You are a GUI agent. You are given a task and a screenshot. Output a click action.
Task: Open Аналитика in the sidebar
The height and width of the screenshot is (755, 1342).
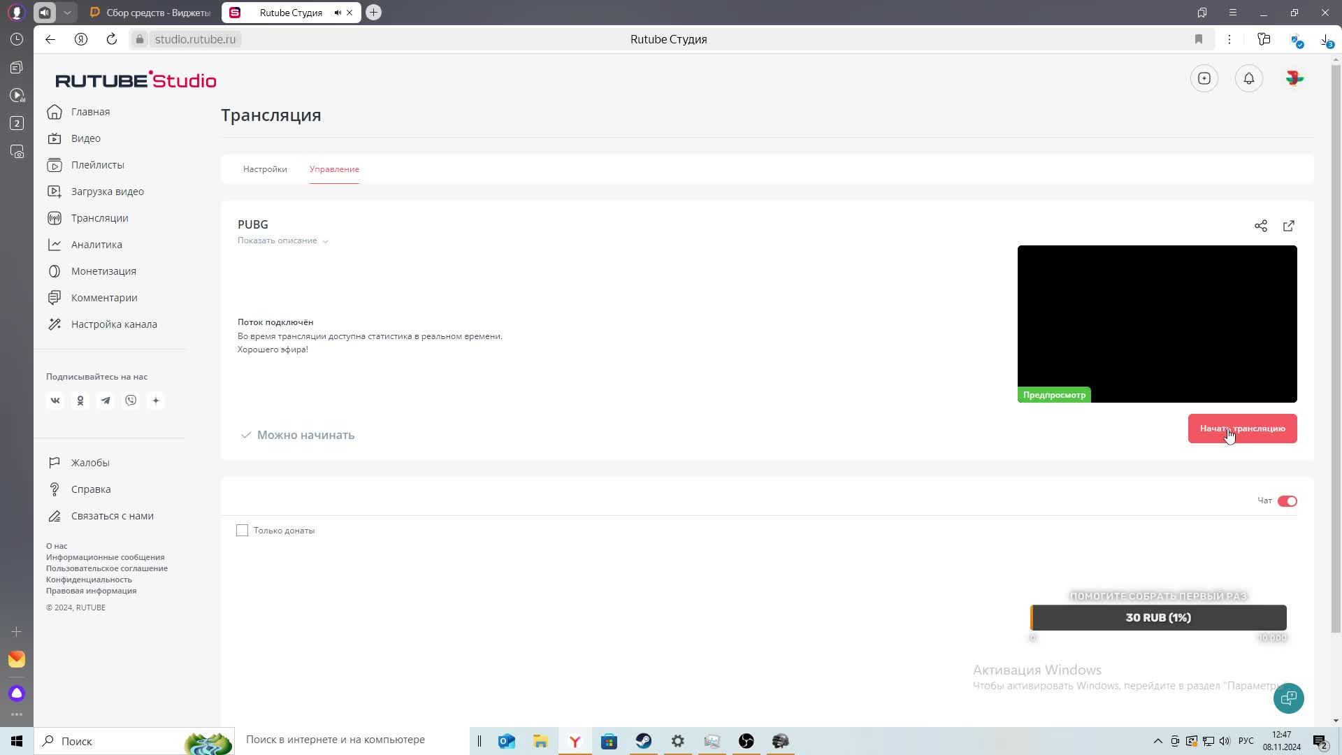tap(96, 245)
